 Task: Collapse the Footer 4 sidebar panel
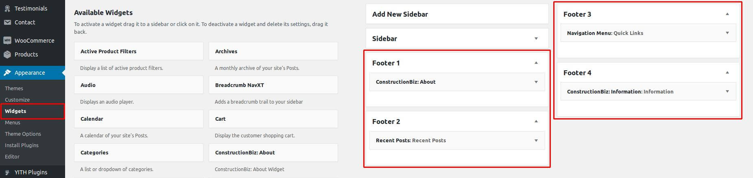pos(727,73)
